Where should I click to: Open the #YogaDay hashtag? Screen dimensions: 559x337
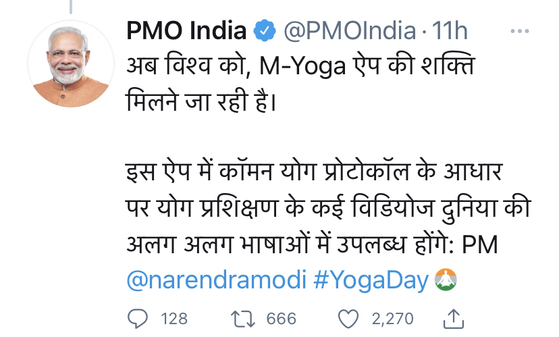click(371, 280)
